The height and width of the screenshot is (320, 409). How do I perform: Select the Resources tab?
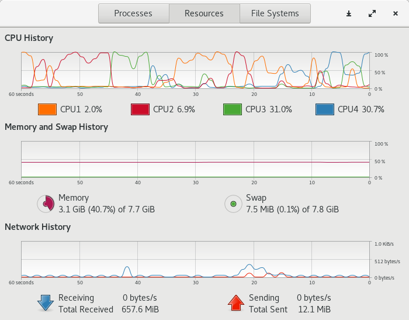(204, 13)
